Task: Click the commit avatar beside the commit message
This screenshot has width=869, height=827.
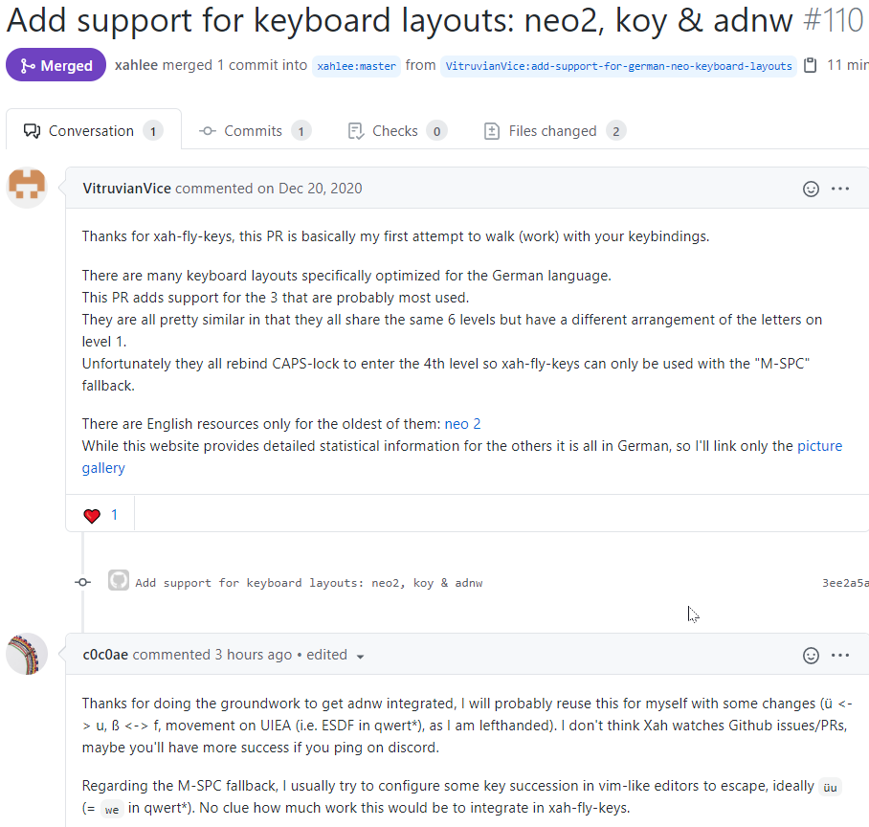Action: [118, 580]
